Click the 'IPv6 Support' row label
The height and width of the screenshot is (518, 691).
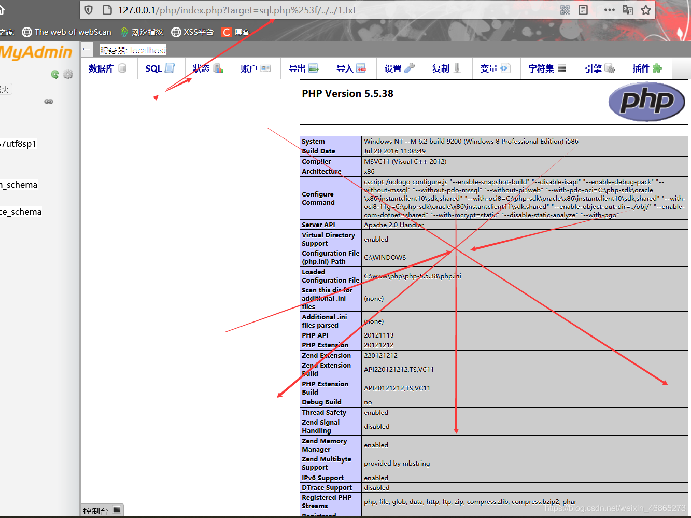tap(322, 478)
